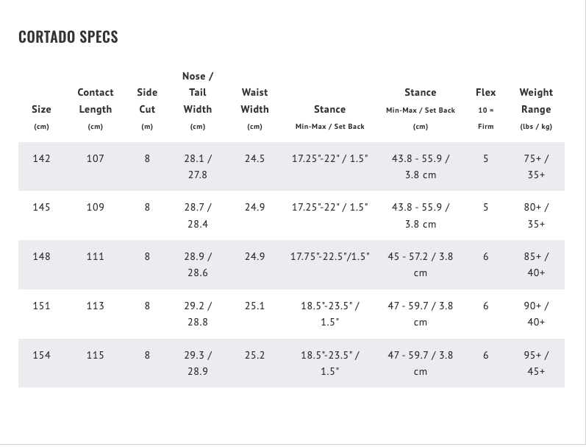Click the 107 contact length value
The height and width of the screenshot is (447, 586).
96,158
